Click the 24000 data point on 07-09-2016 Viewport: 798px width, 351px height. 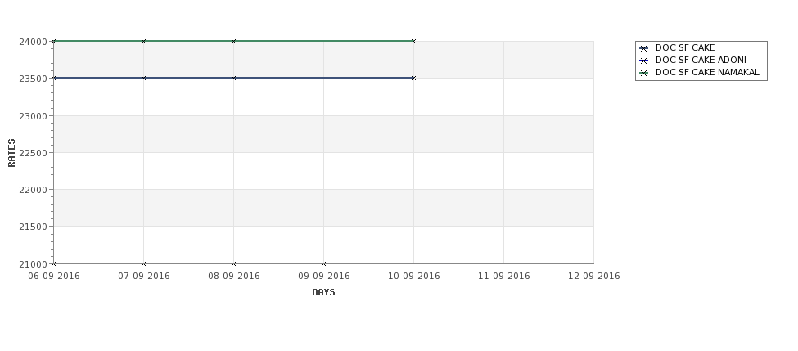[x=143, y=41]
